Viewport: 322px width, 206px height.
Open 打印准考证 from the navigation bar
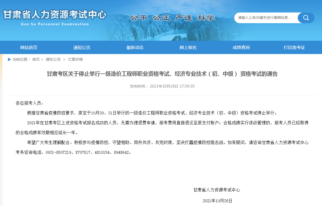294,48
